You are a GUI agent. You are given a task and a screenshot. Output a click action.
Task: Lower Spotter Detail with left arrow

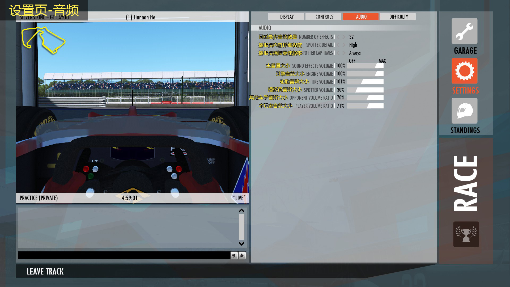click(x=338, y=45)
